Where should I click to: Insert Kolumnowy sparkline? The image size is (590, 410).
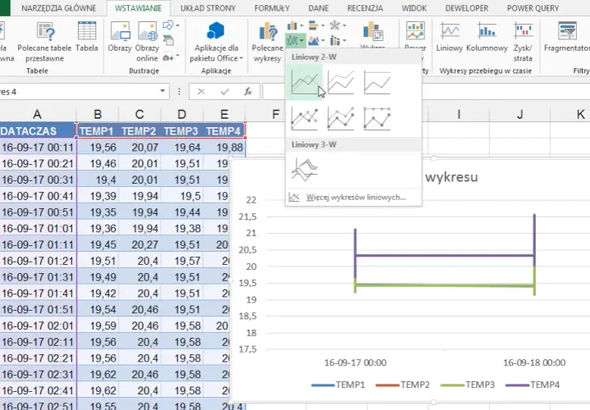tap(487, 37)
